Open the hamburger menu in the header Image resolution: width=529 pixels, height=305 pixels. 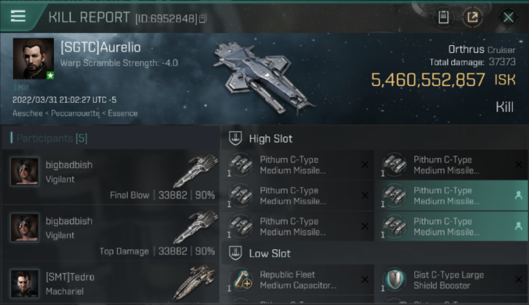pyautogui.click(x=18, y=16)
